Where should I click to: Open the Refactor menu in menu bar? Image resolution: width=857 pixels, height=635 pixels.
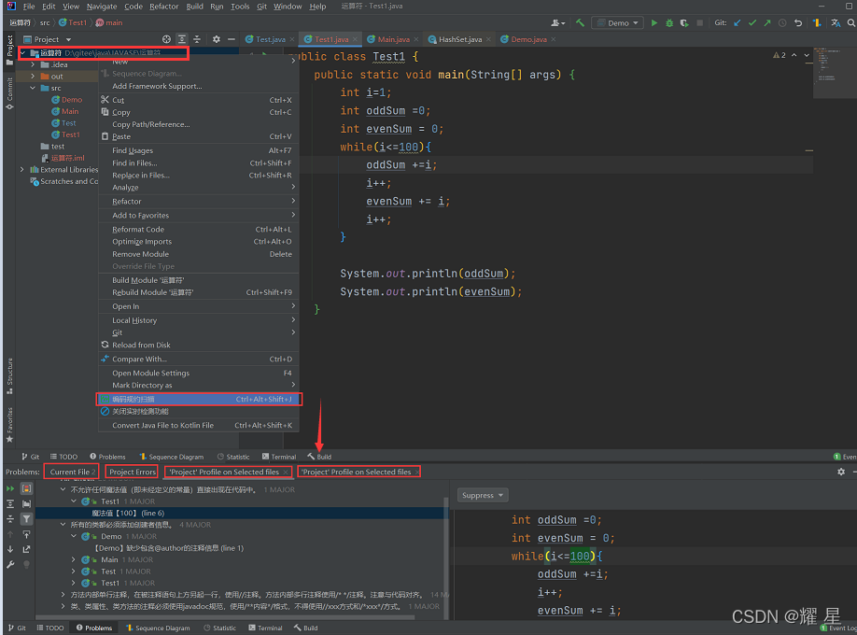164,7
